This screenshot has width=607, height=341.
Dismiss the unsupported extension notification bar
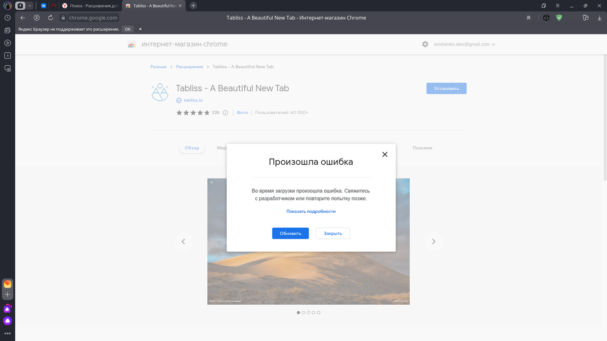point(141,29)
